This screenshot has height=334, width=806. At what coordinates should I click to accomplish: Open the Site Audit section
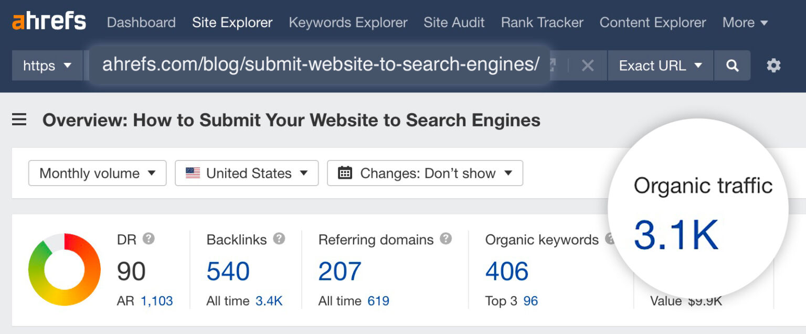(x=454, y=23)
